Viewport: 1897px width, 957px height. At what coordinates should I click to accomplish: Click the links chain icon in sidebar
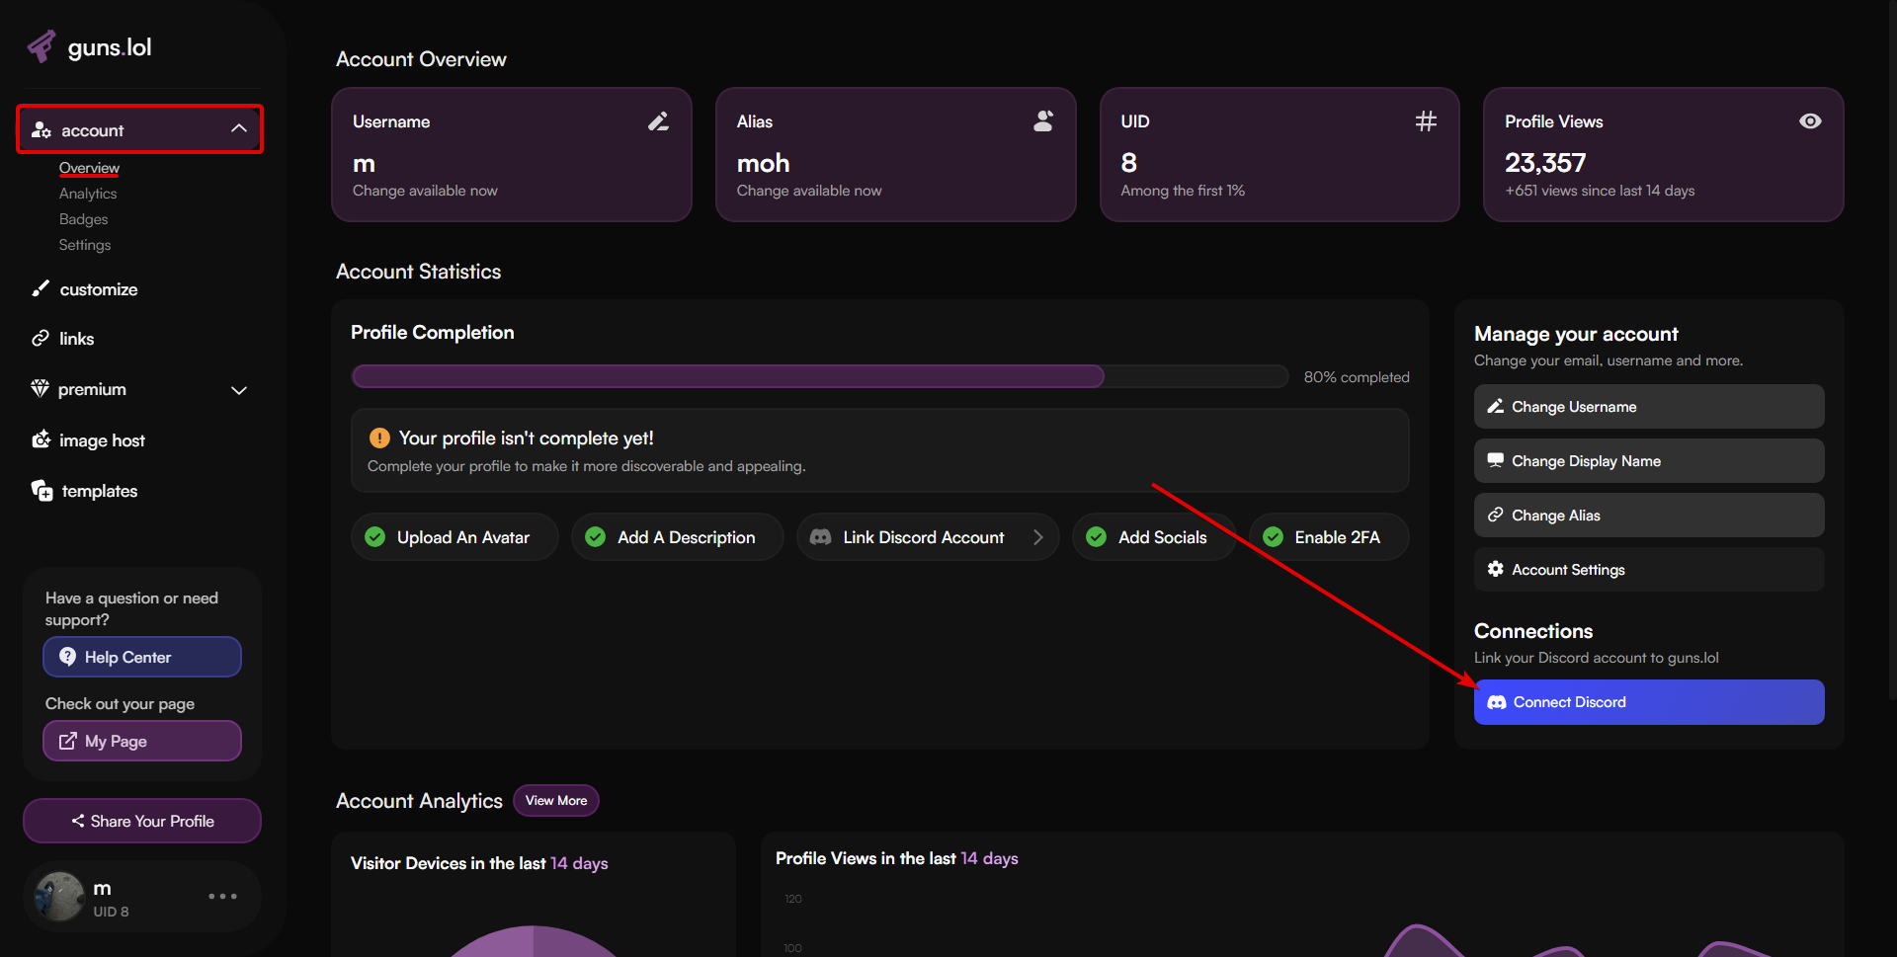tap(40, 338)
